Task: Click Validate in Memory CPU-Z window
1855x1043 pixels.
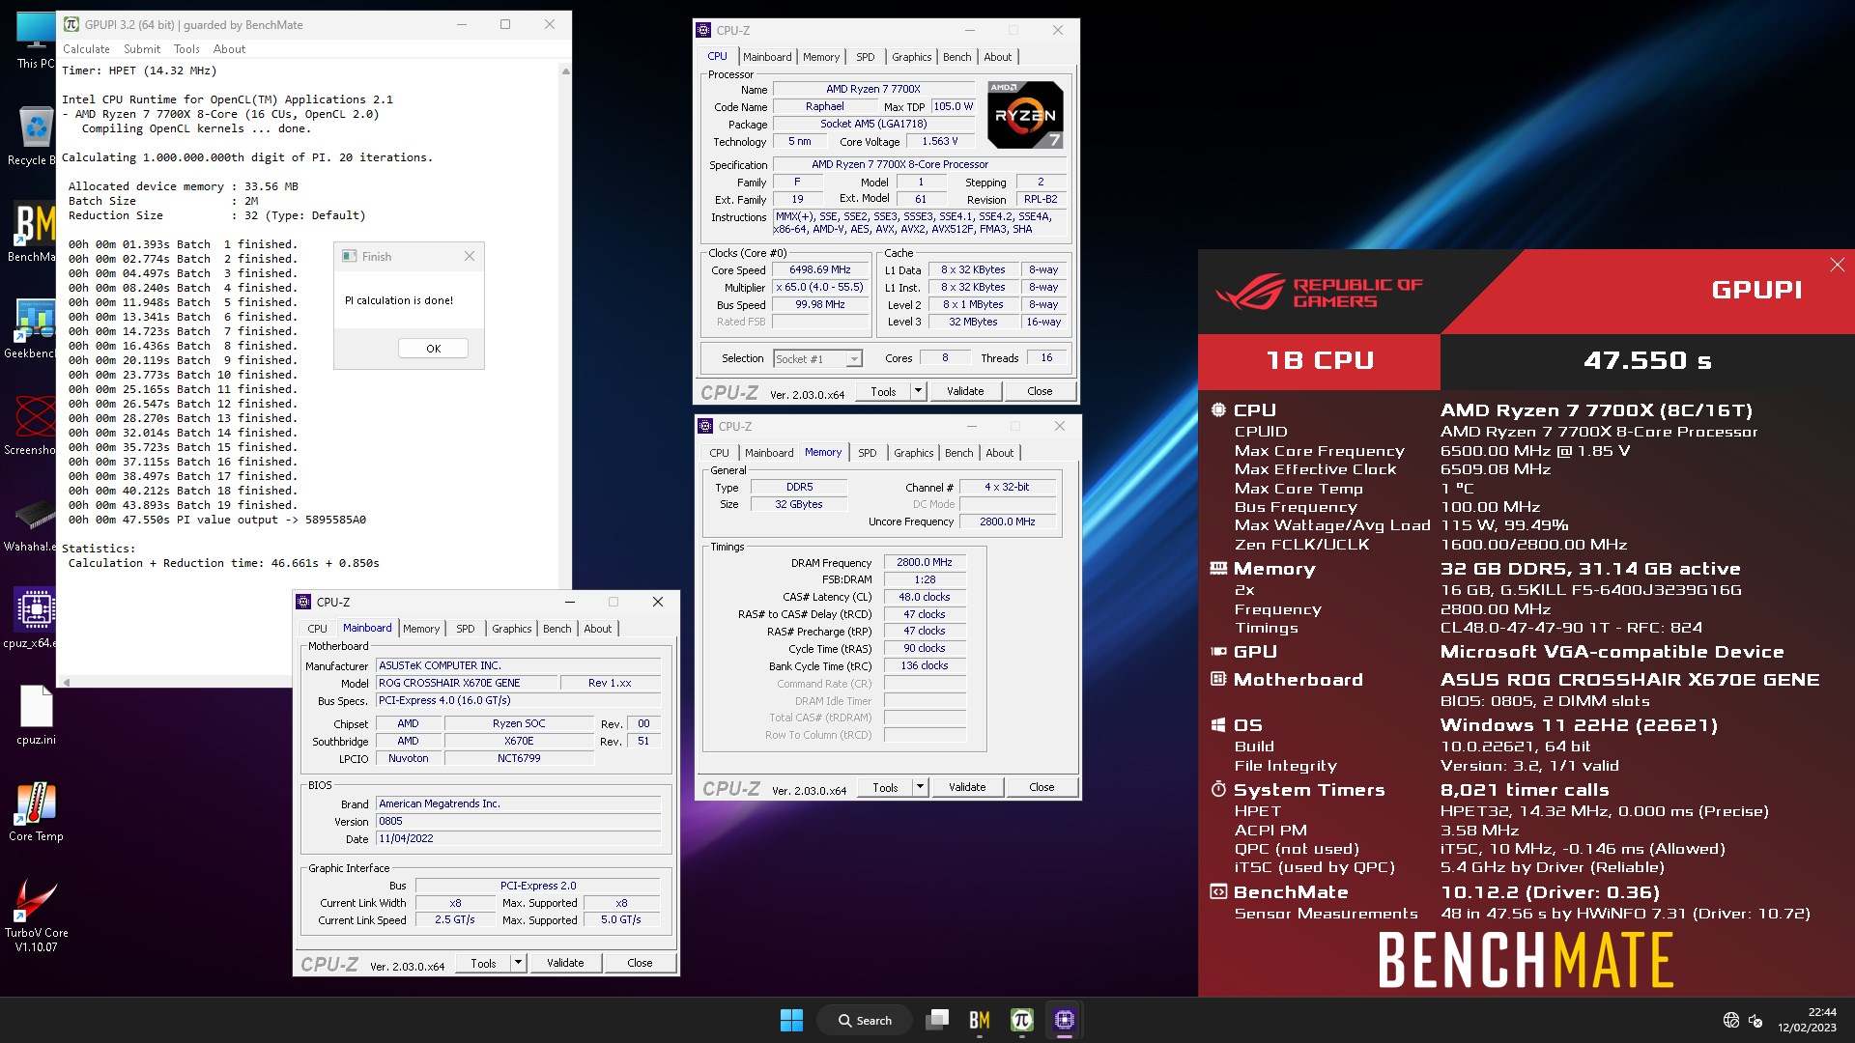Action: [x=967, y=787]
